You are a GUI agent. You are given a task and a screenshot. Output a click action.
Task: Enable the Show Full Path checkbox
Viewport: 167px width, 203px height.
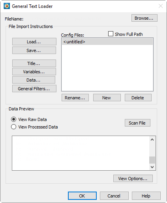point(111,34)
